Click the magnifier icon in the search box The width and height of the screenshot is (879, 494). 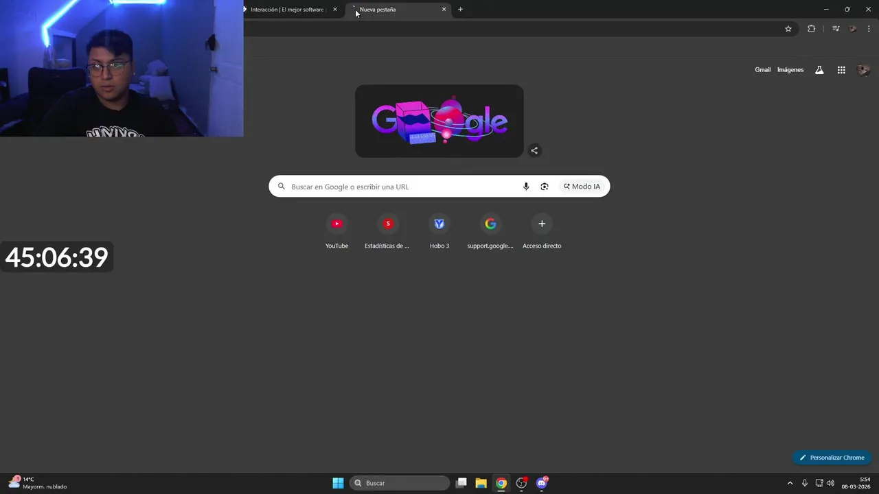click(282, 187)
